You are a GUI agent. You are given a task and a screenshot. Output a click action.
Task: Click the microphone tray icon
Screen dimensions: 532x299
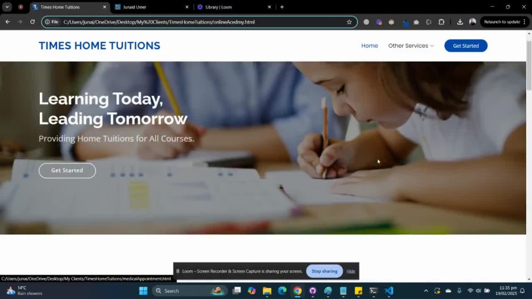point(460,291)
